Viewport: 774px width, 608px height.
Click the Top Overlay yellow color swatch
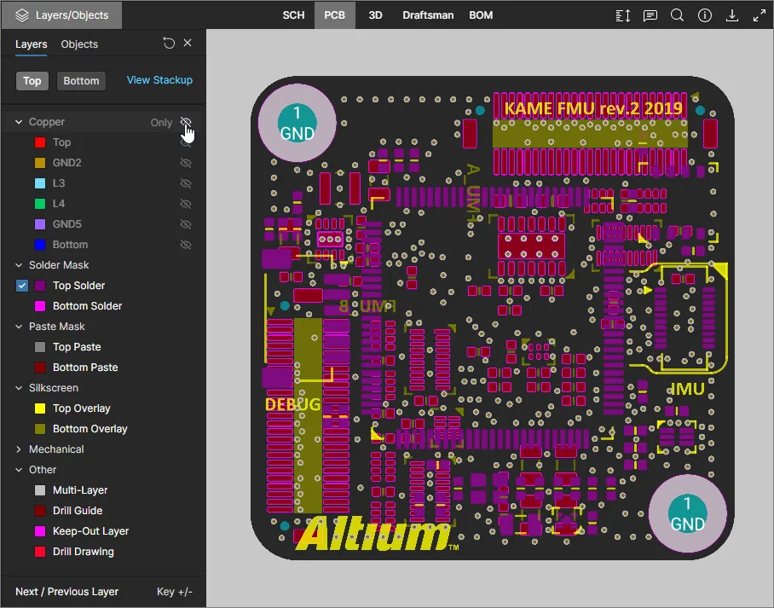coord(39,408)
